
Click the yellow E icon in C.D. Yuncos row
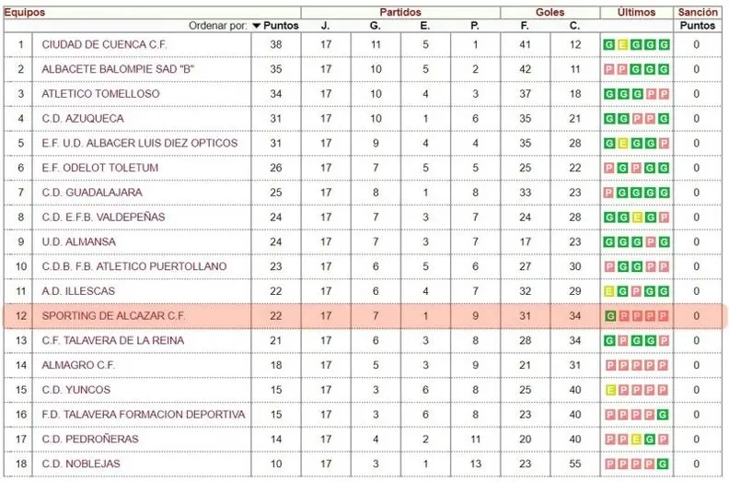(x=609, y=390)
